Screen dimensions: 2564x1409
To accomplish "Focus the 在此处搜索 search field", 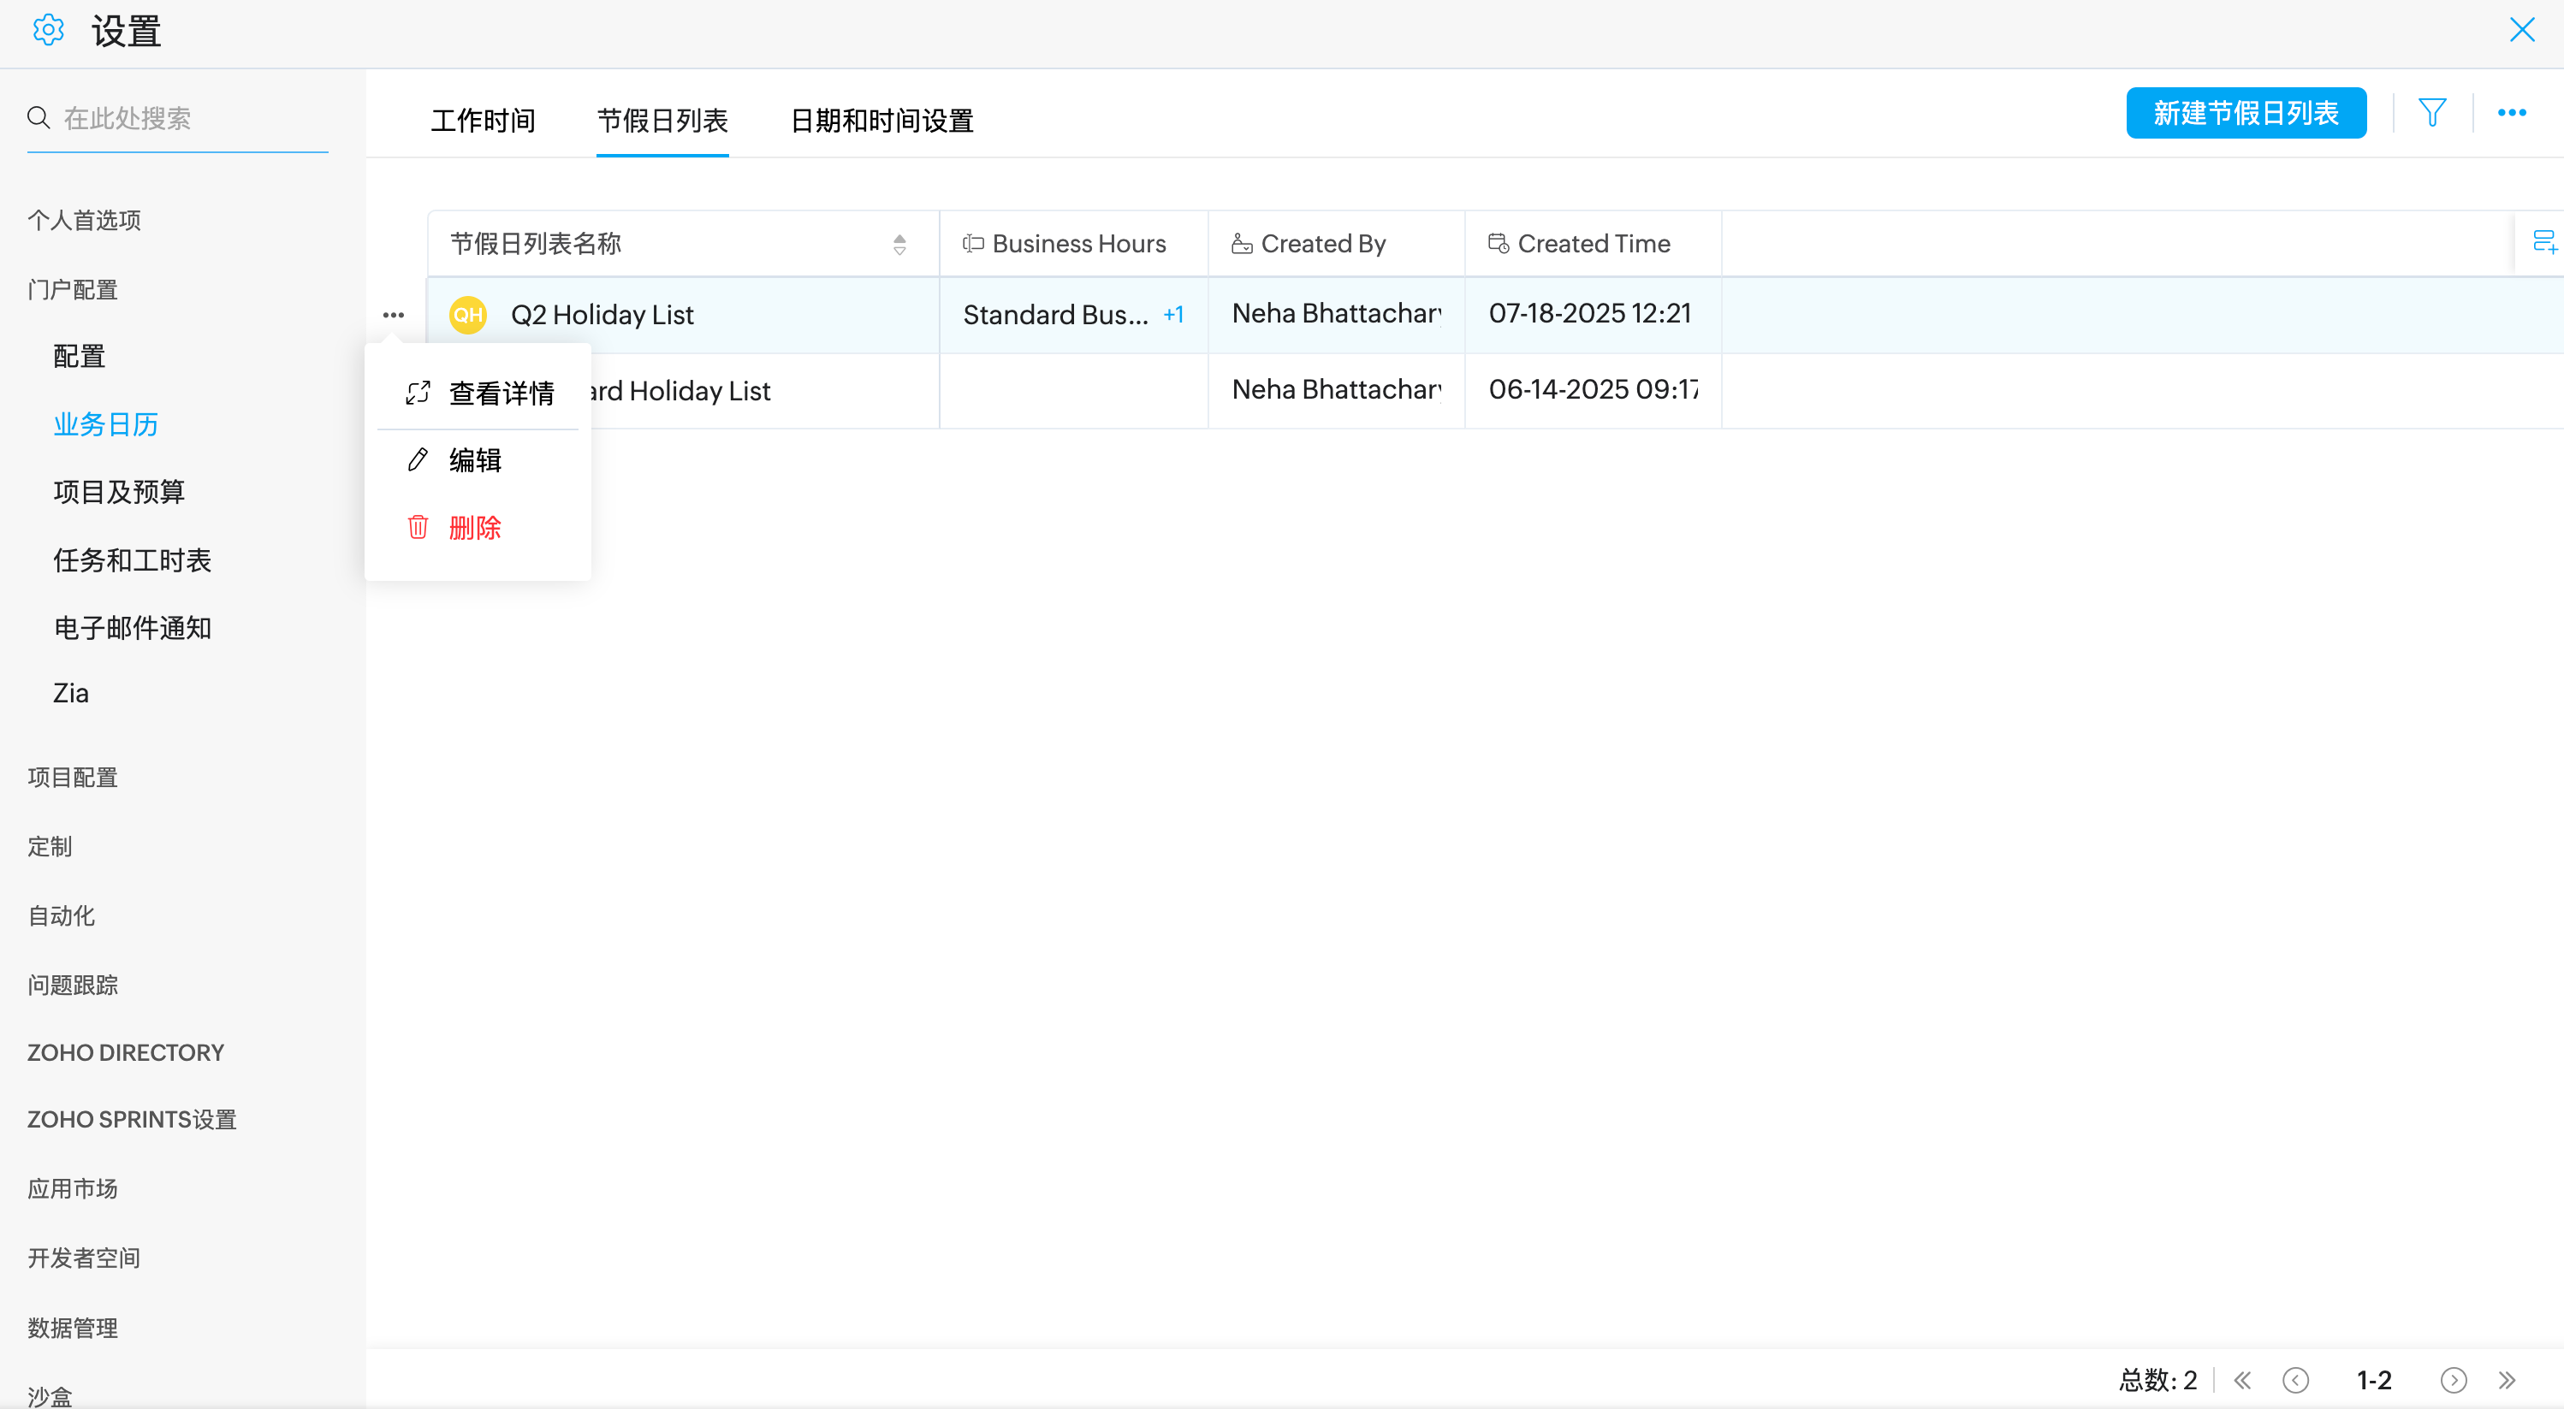I will coord(189,118).
